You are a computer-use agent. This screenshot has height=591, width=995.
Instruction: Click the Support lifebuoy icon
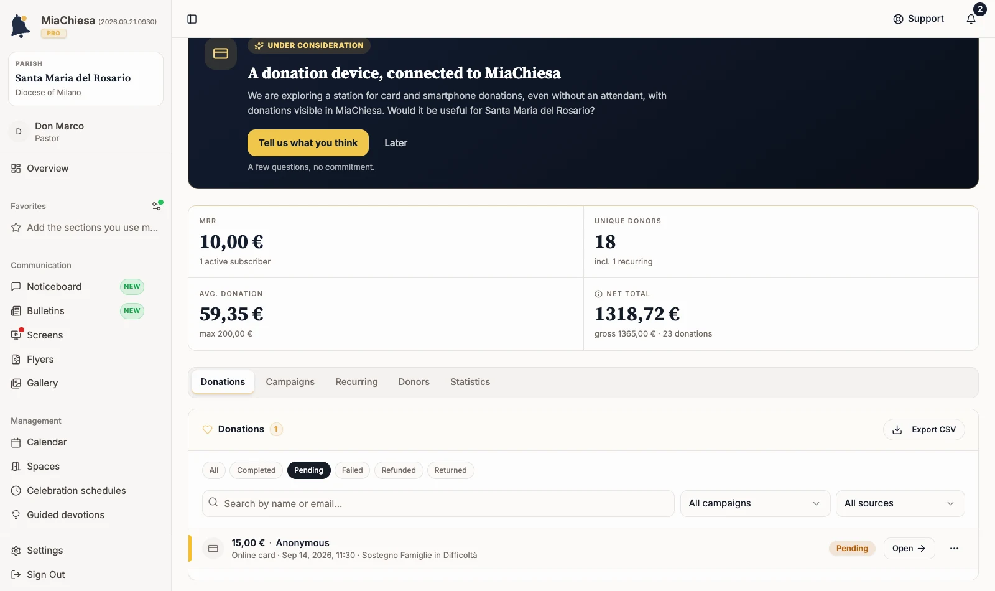coord(898,19)
